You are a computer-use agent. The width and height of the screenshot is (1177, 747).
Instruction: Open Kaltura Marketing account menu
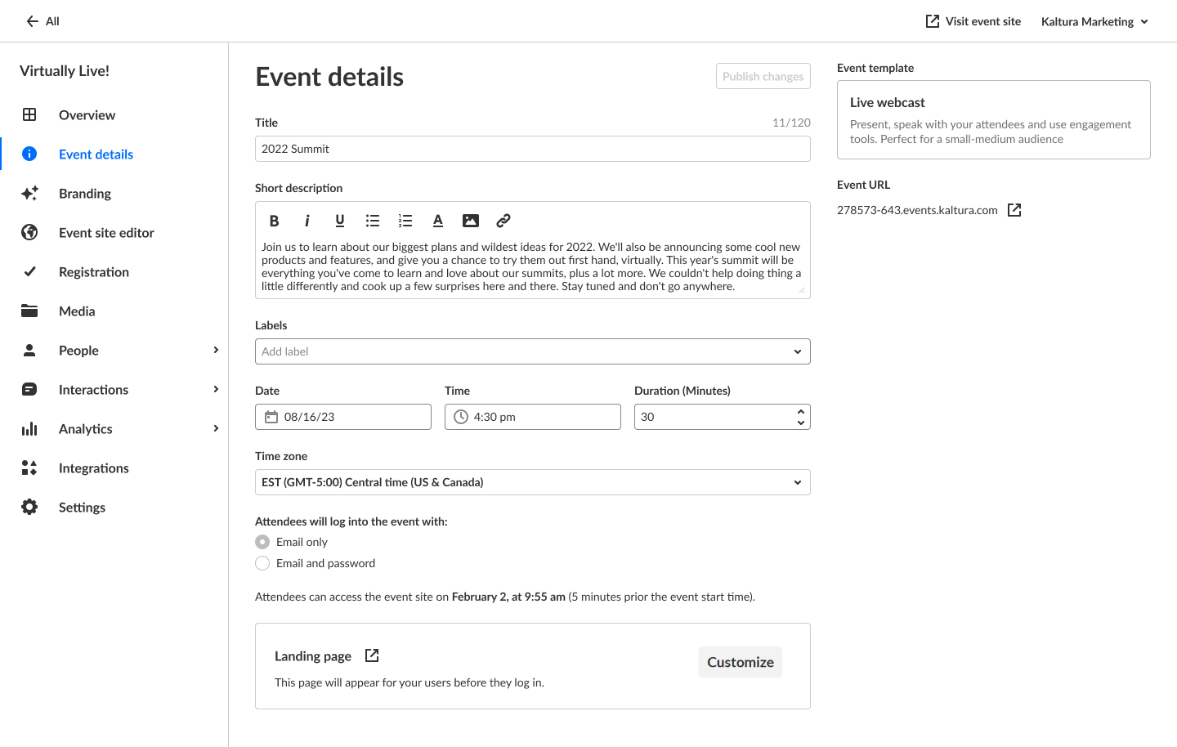coord(1094,21)
